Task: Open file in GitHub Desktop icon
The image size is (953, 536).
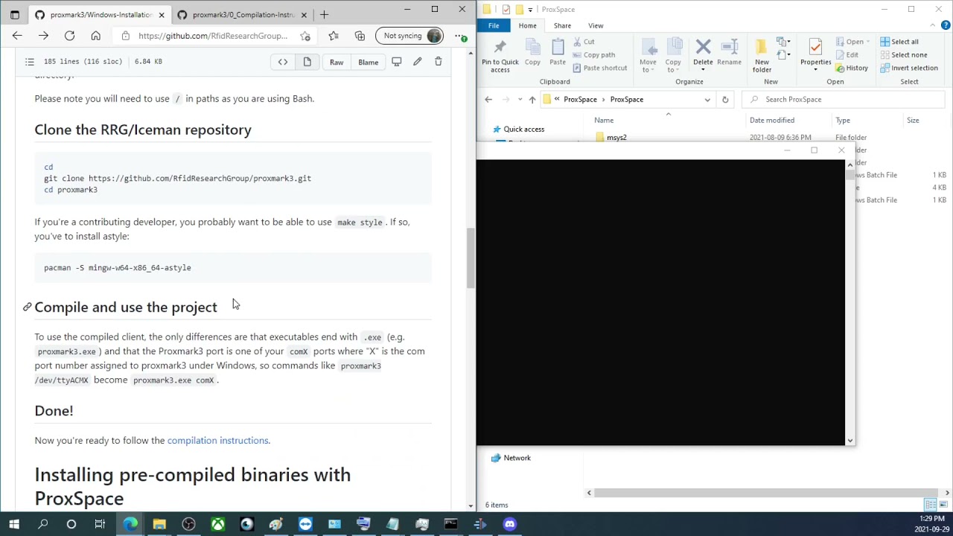Action: pyautogui.click(x=396, y=62)
